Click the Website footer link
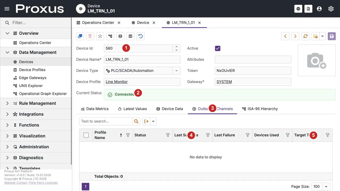Screen dimensions: 340x191 click(10, 183)
